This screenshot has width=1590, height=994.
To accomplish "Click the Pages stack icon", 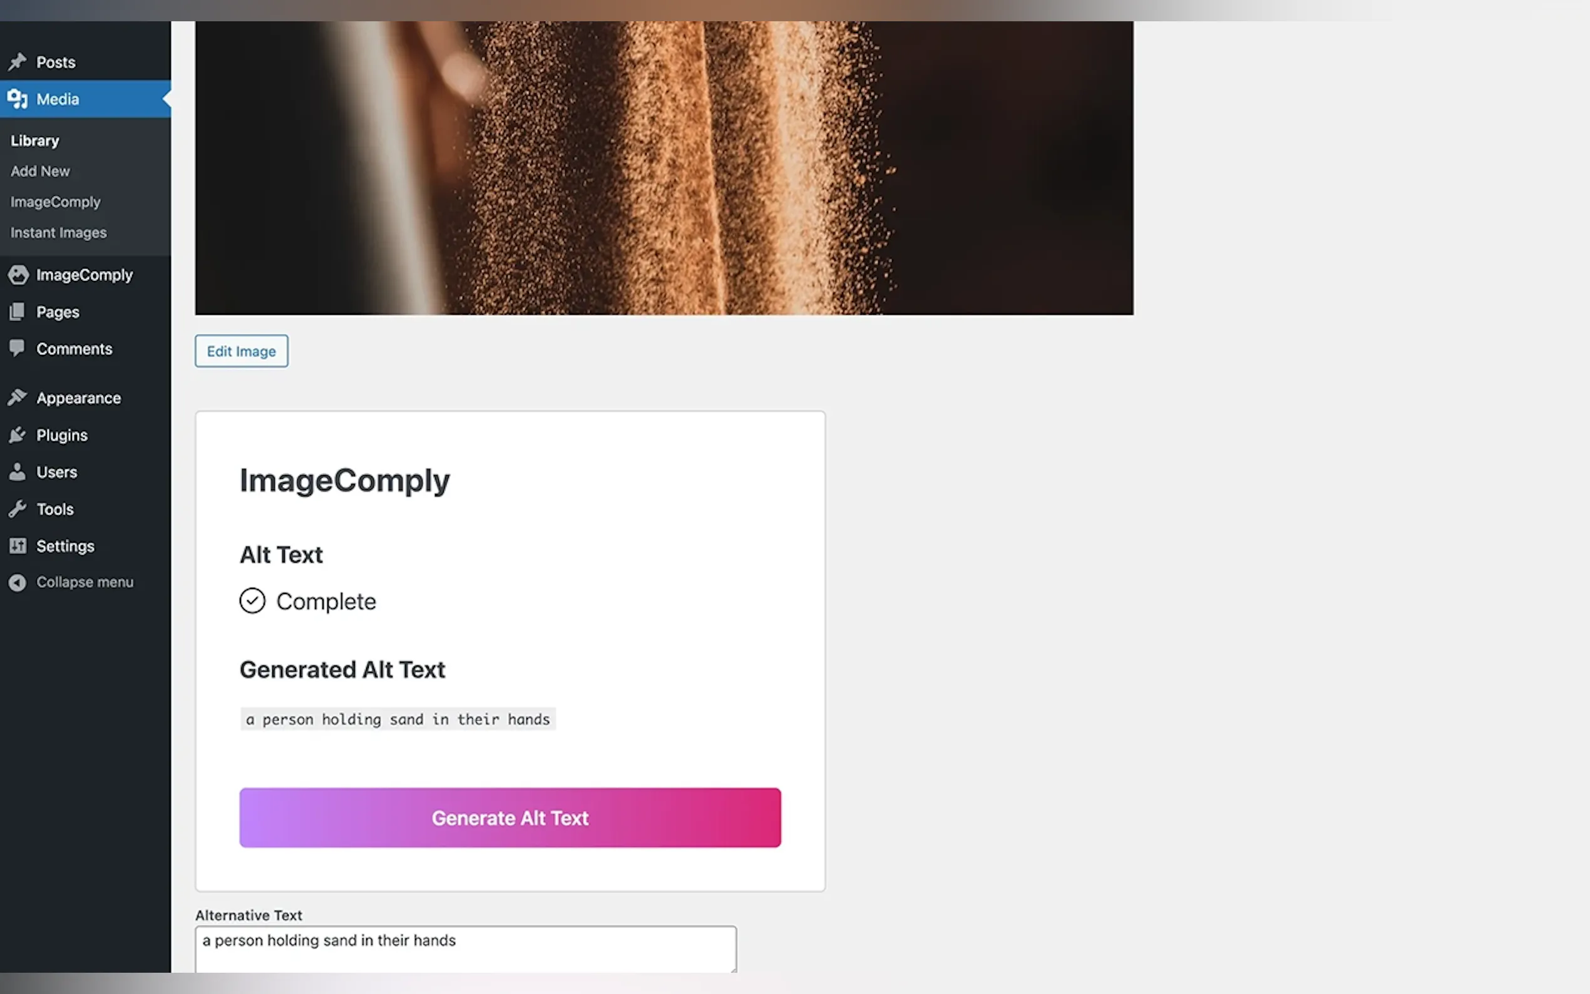I will [18, 312].
